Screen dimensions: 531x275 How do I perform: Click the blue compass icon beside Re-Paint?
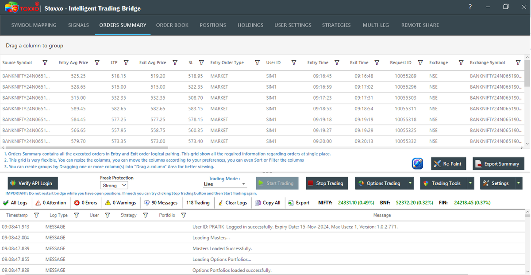click(x=417, y=163)
